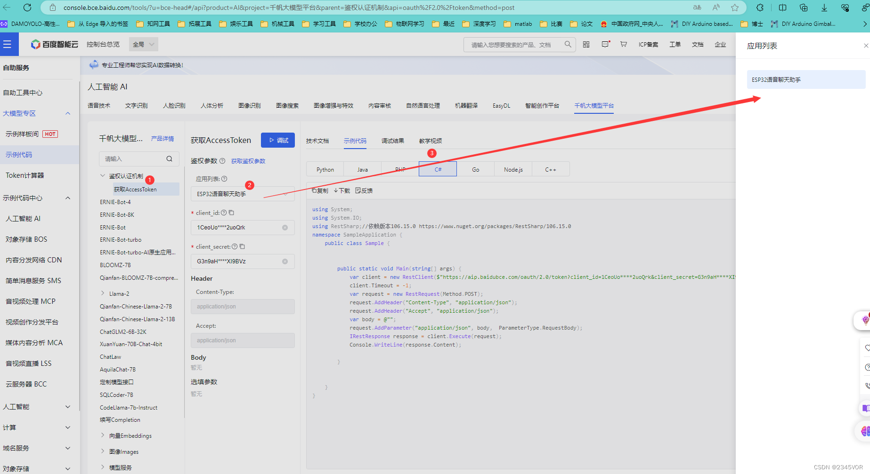This screenshot has height=474, width=870.
Task: Open browser downloads icon
Action: (x=824, y=8)
